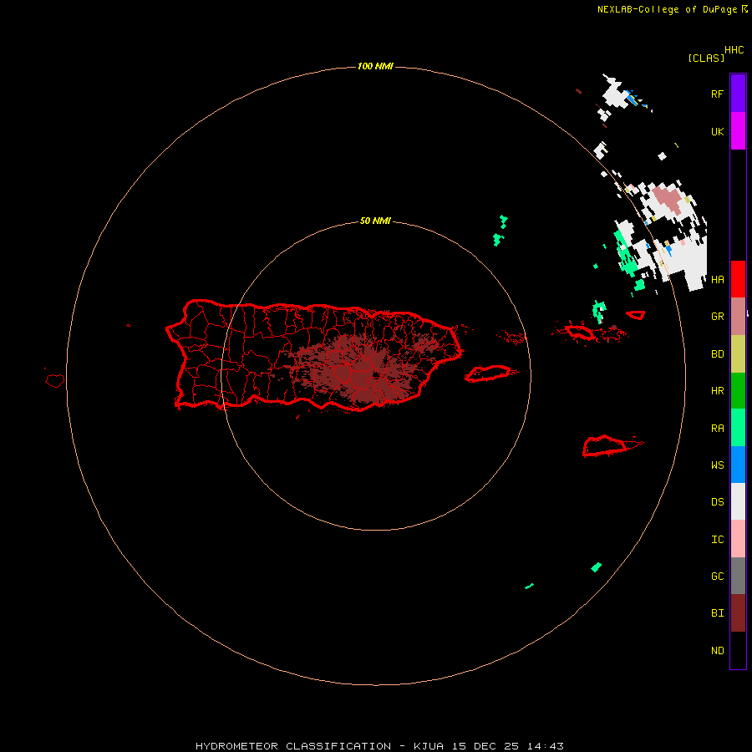The height and width of the screenshot is (752, 752).
Task: Click the 50 NMI range ring label
Action: click(x=375, y=221)
